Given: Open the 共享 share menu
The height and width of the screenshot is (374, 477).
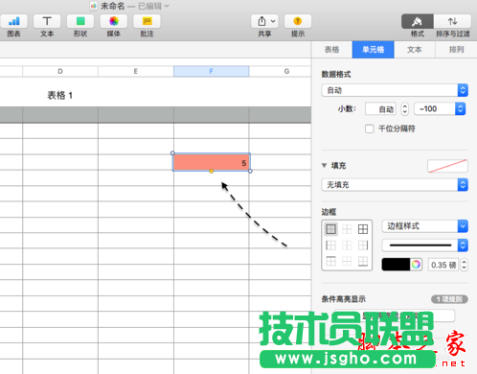Looking at the screenshot, I should pos(264,21).
